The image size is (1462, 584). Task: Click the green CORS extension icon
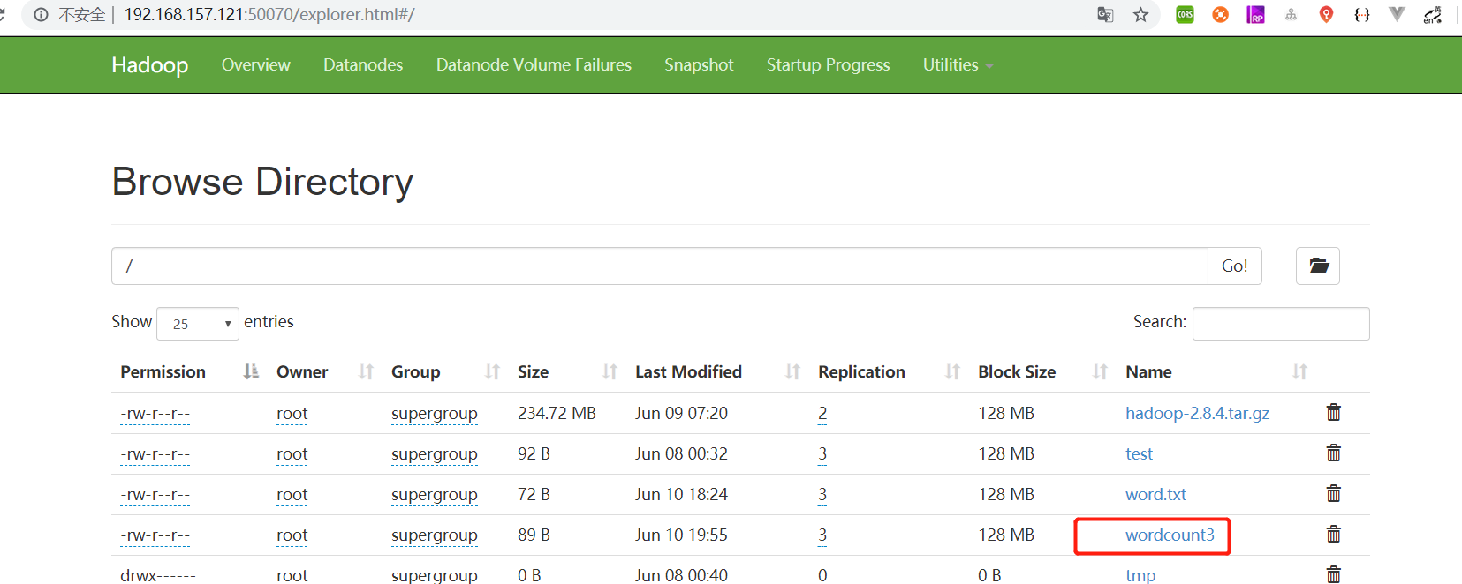pyautogui.click(x=1185, y=15)
